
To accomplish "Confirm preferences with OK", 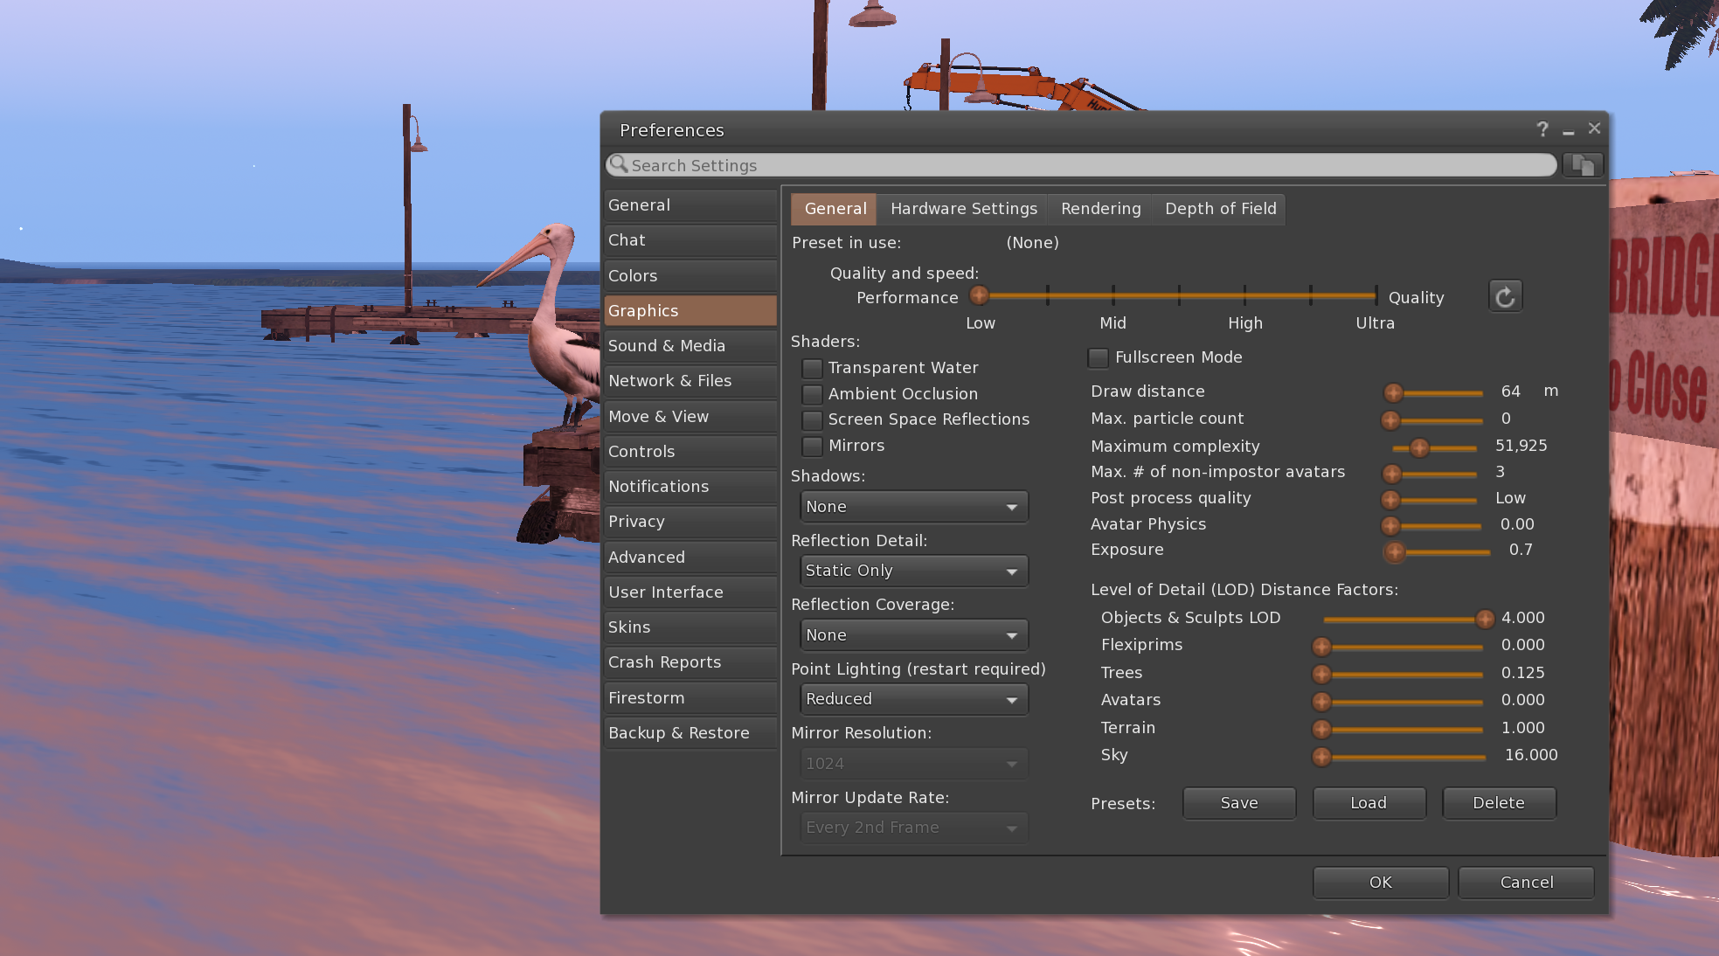I will [1381, 883].
